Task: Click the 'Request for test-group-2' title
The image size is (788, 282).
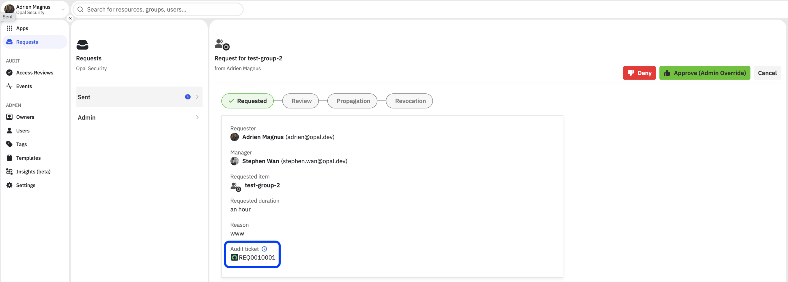Action: pyautogui.click(x=249, y=58)
